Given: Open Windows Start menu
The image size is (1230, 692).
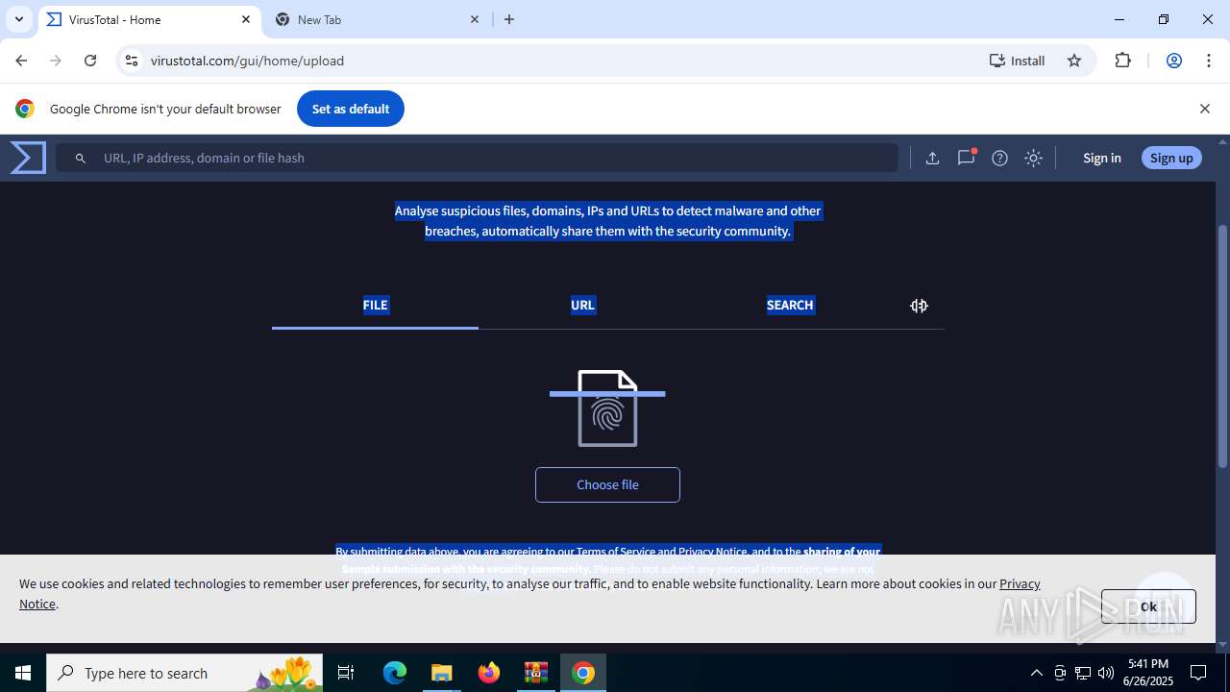Looking at the screenshot, I should click(23, 673).
